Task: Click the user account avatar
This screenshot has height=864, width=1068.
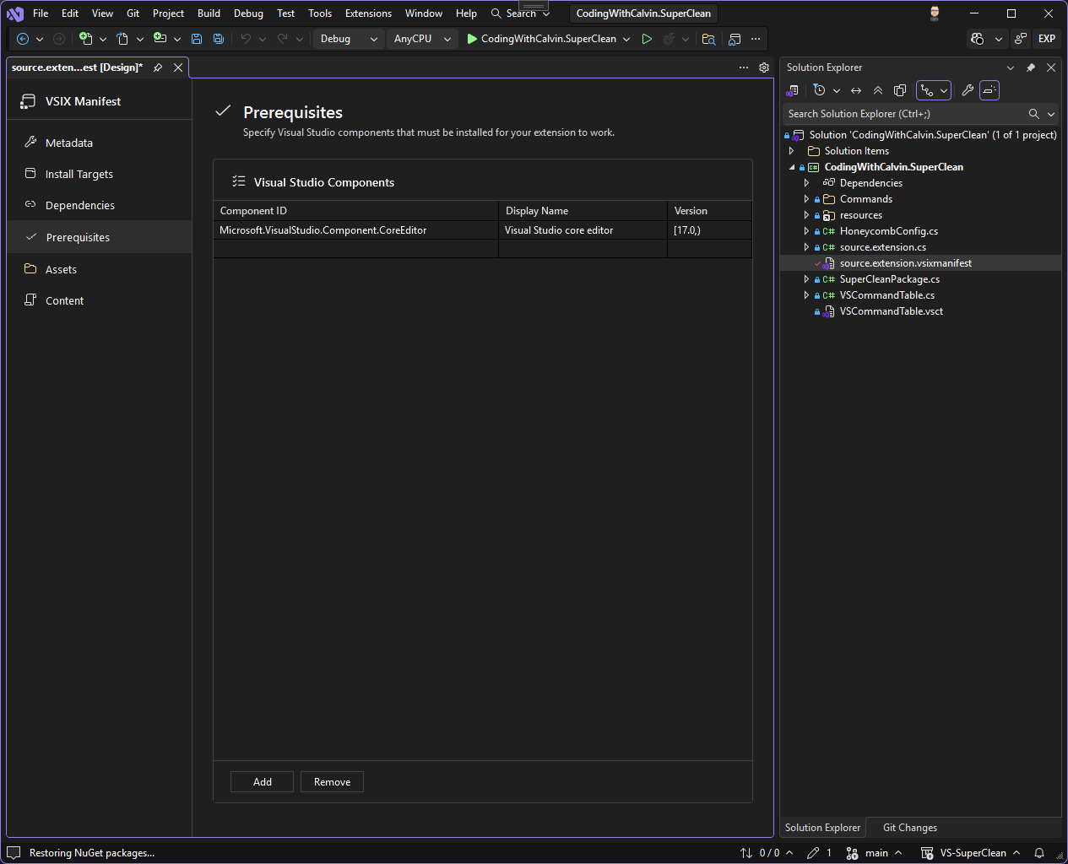Action: [x=935, y=13]
